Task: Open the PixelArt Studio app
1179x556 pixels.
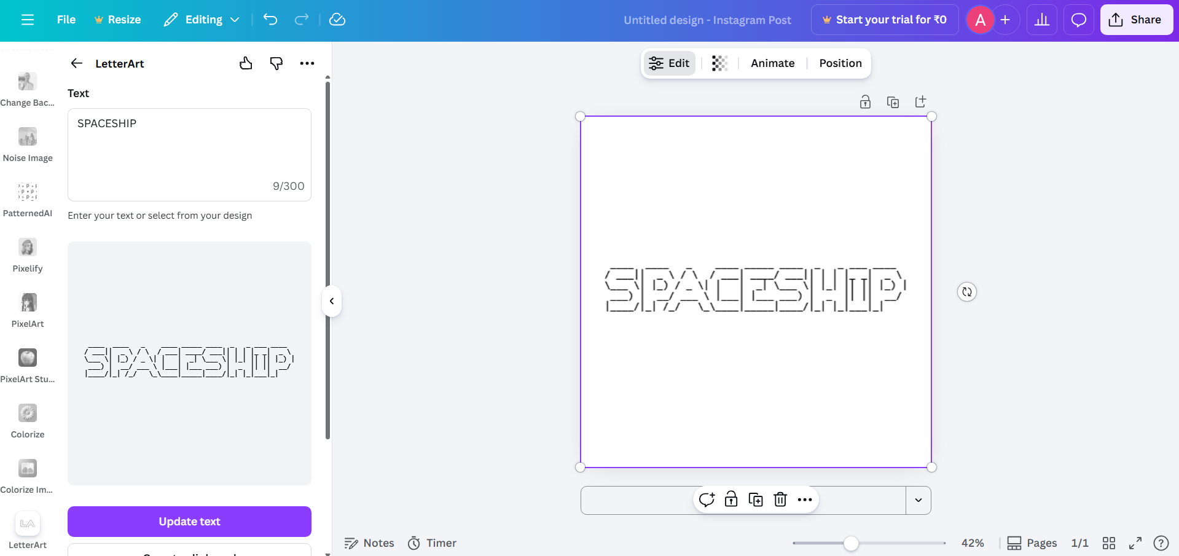Action: [x=28, y=366]
